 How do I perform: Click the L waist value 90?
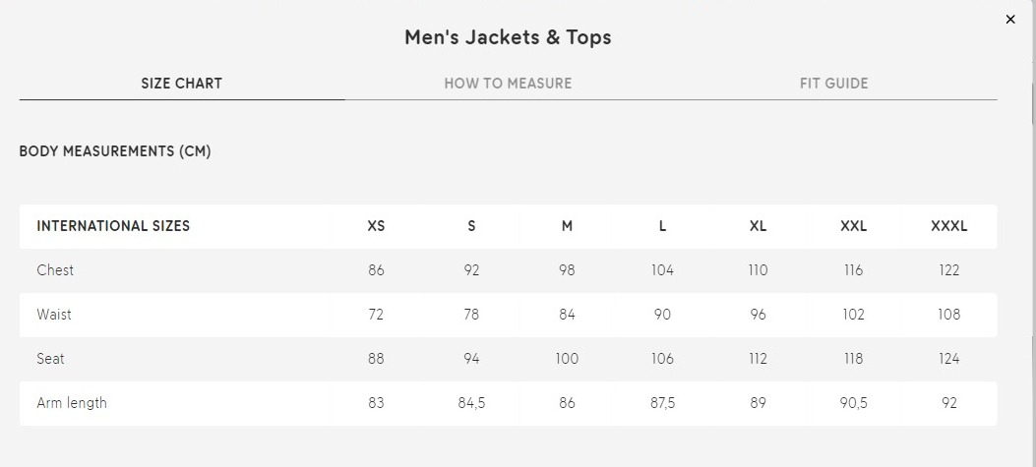coord(662,315)
